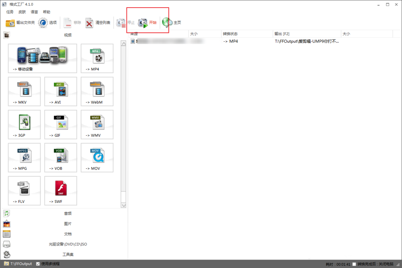This screenshot has width=402, height=268.
Task: Expand the 视频 video category
Action: pyautogui.click(x=68, y=35)
